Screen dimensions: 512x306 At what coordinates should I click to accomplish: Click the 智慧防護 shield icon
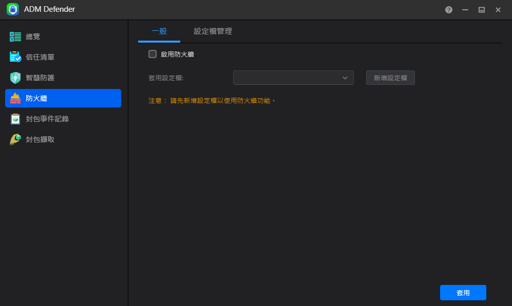[15, 78]
